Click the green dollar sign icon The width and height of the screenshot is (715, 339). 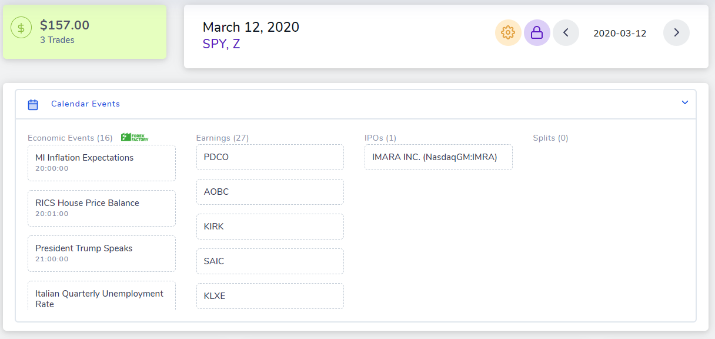(21, 28)
